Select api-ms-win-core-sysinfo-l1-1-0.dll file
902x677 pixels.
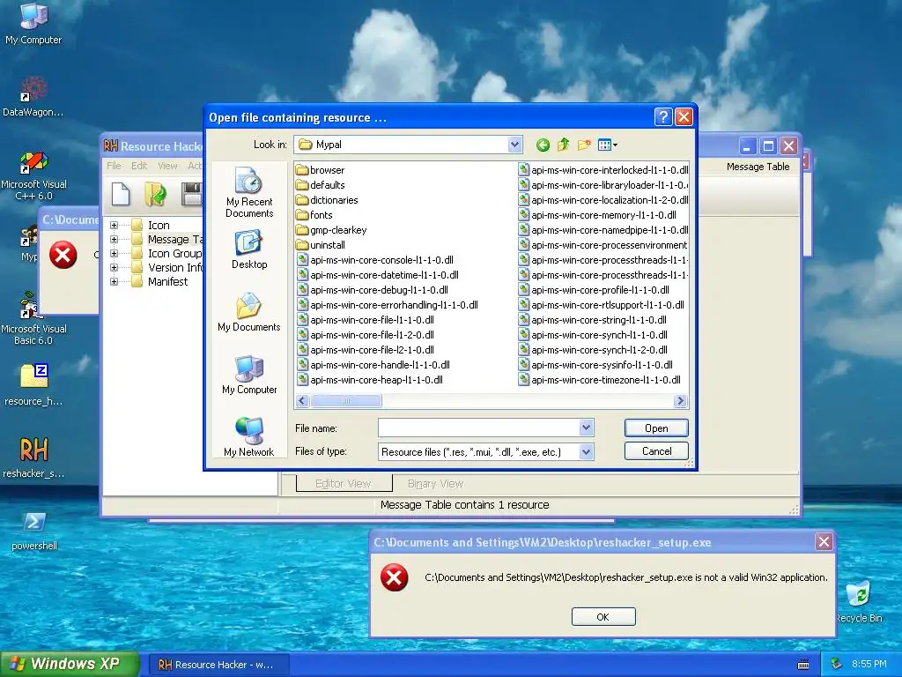pos(595,364)
